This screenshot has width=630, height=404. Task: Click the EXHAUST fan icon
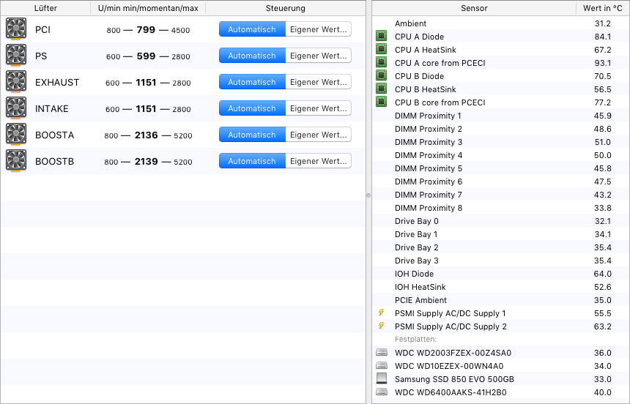pos(16,81)
